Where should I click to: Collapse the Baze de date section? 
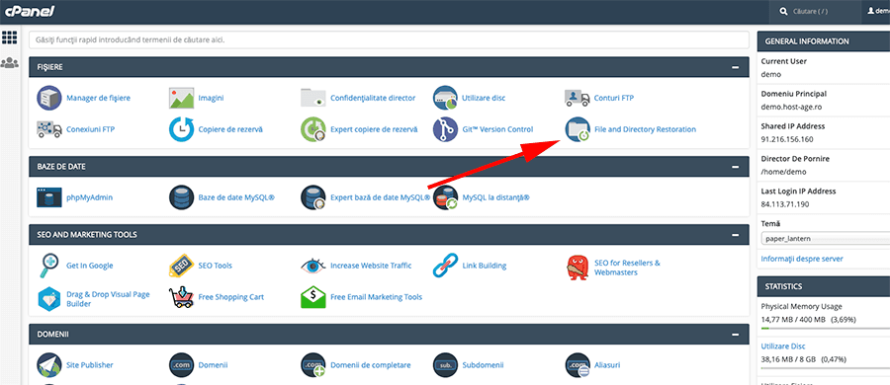pos(736,167)
